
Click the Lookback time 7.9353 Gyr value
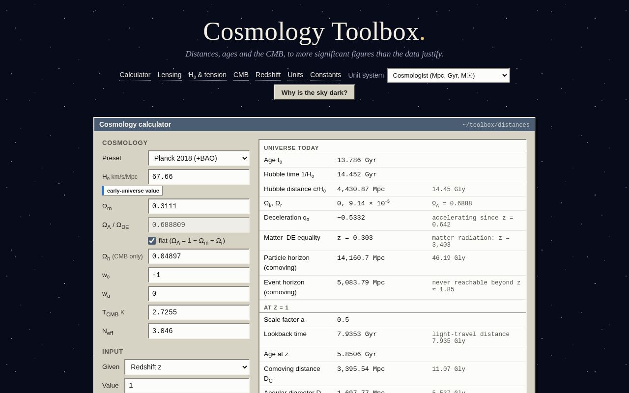pos(357,334)
